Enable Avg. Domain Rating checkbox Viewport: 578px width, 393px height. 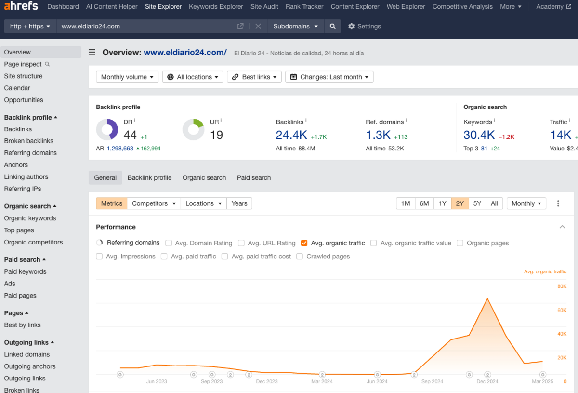coord(169,243)
